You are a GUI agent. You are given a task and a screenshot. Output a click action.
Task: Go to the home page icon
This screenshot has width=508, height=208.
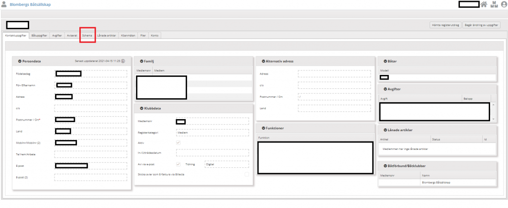coord(484,4)
